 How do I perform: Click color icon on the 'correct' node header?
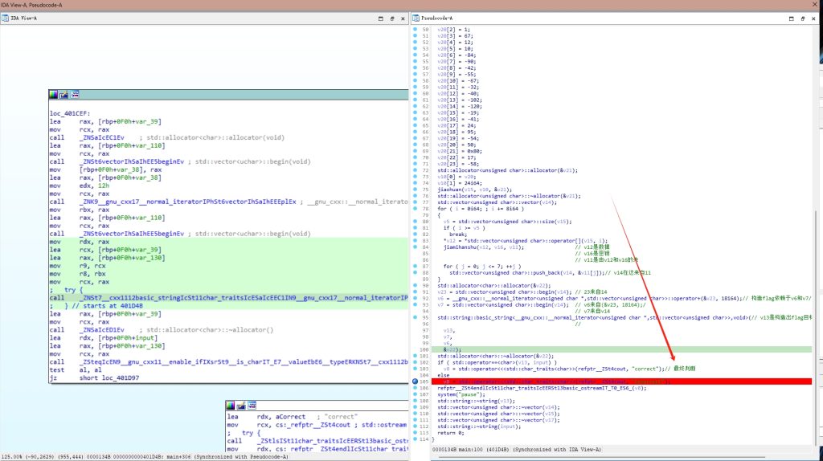coord(231,406)
